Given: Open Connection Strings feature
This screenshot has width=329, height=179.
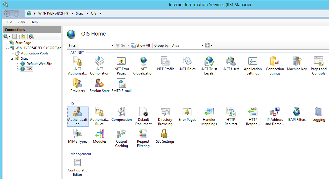Looking at the screenshot, I should [275, 66].
